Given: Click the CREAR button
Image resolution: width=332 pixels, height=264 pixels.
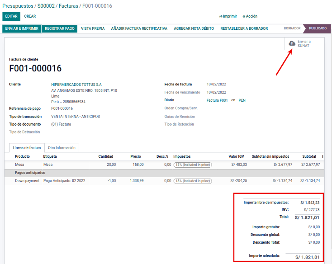Looking at the screenshot, I should pos(30,16).
